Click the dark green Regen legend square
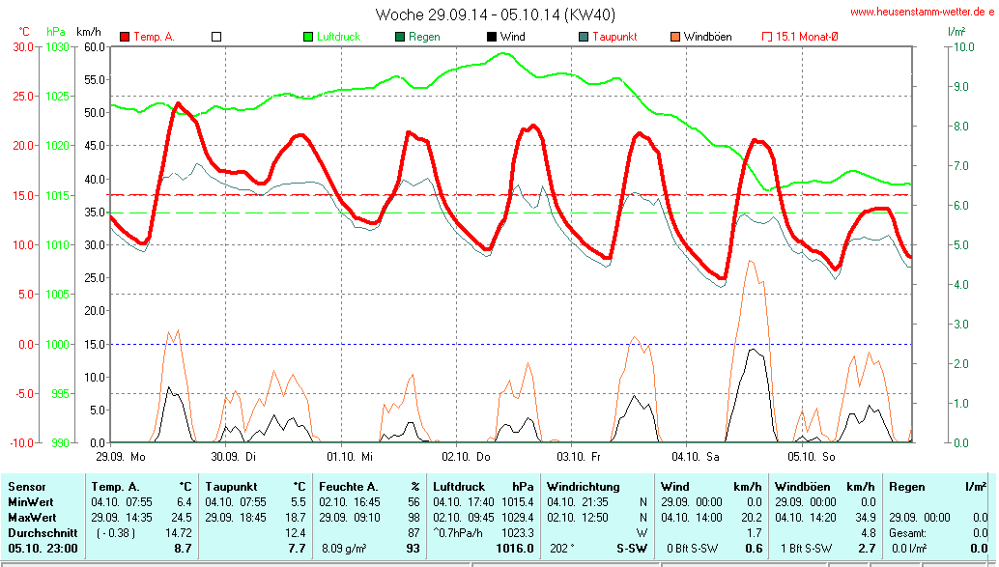This screenshot has width=999, height=567. pos(400,37)
